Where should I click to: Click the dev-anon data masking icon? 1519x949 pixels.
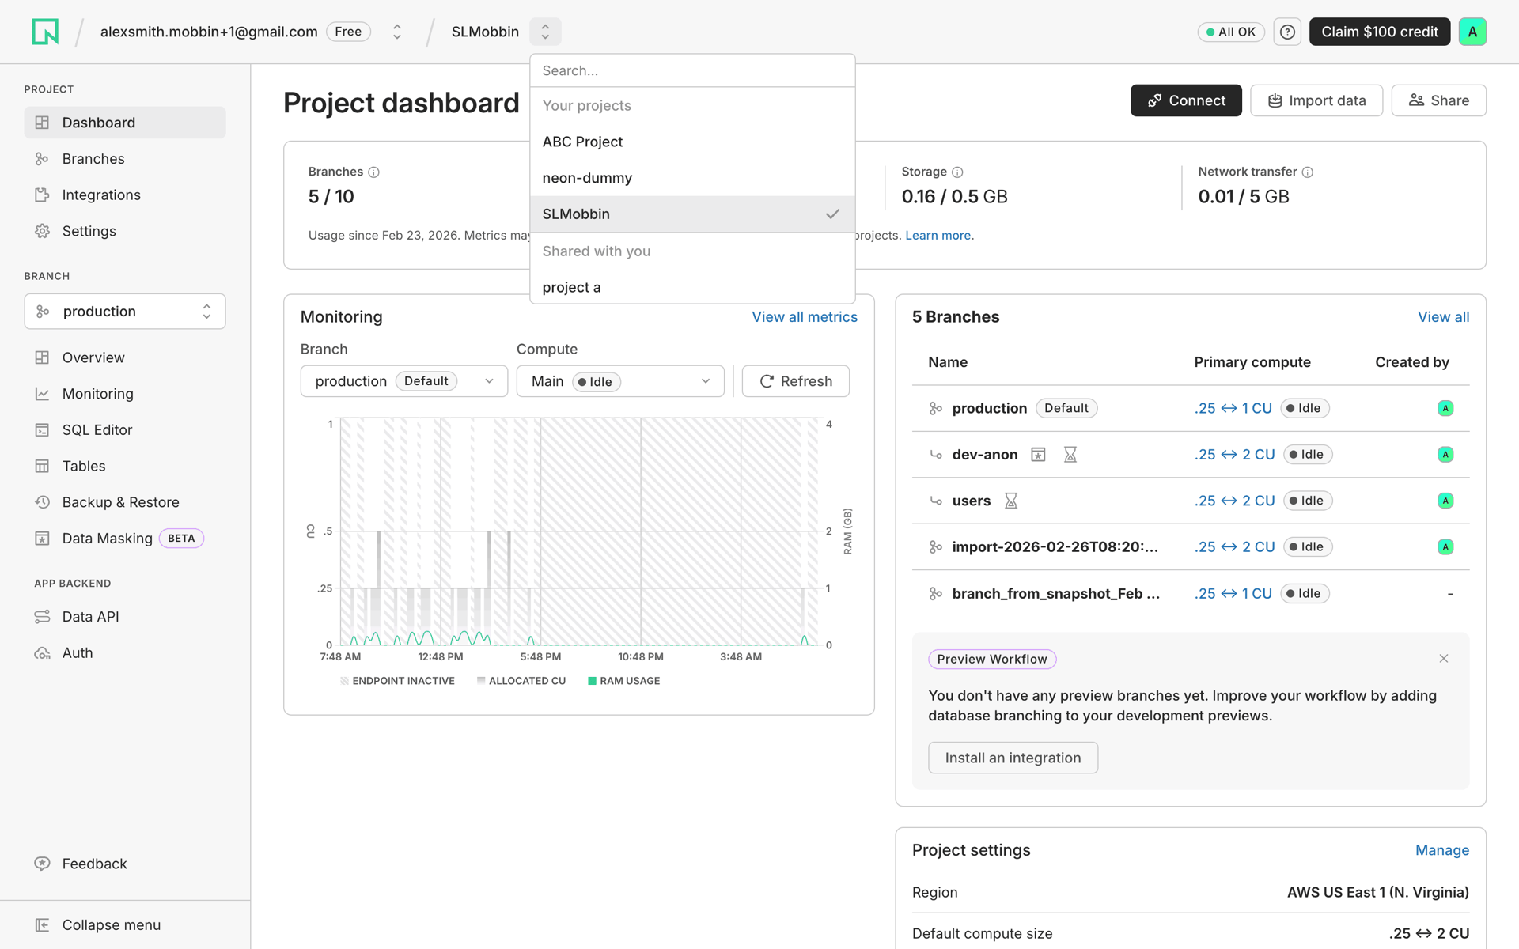(x=1038, y=454)
